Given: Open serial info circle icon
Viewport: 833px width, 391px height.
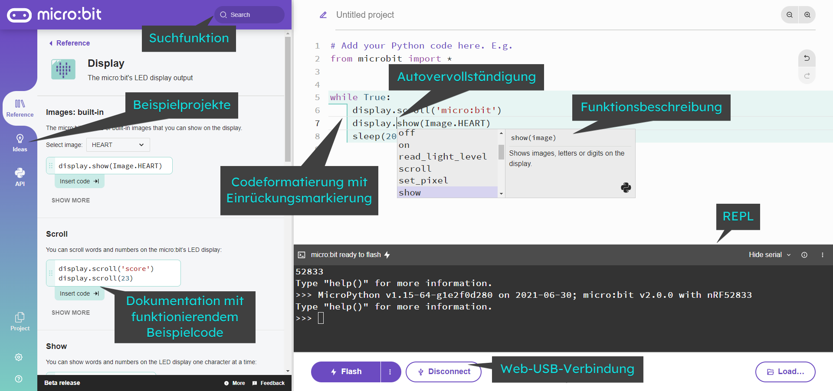Looking at the screenshot, I should tap(804, 255).
